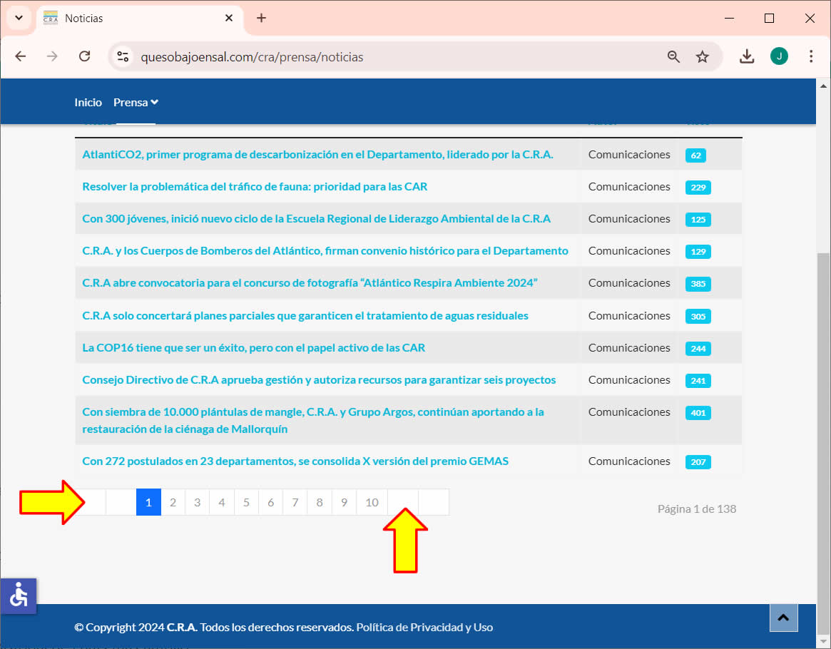This screenshot has height=649, width=831.
Task: Go to pagination page 5
Action: pyautogui.click(x=246, y=502)
